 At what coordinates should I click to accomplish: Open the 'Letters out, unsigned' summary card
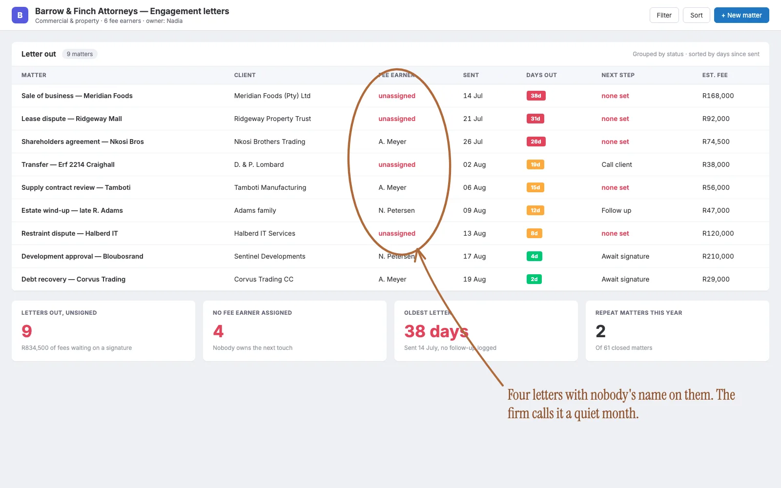(x=103, y=331)
